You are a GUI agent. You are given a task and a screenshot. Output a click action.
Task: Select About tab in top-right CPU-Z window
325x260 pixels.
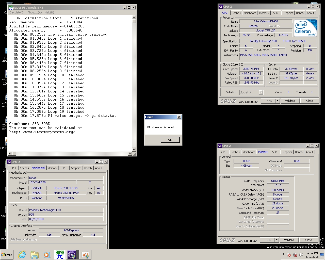311,13
